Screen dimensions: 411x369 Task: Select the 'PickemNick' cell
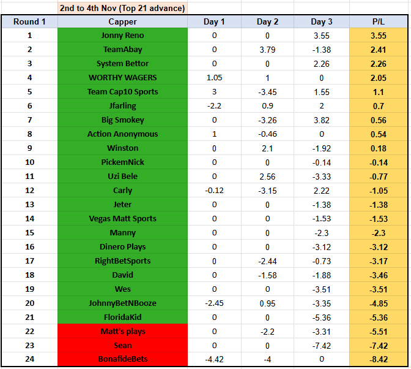pyautogui.click(x=122, y=162)
